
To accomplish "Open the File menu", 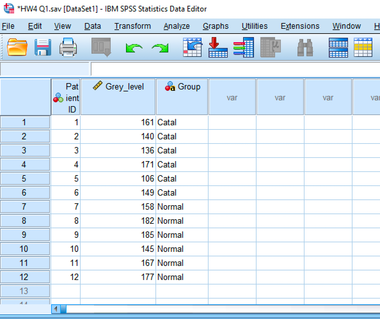I will (x=8, y=26).
